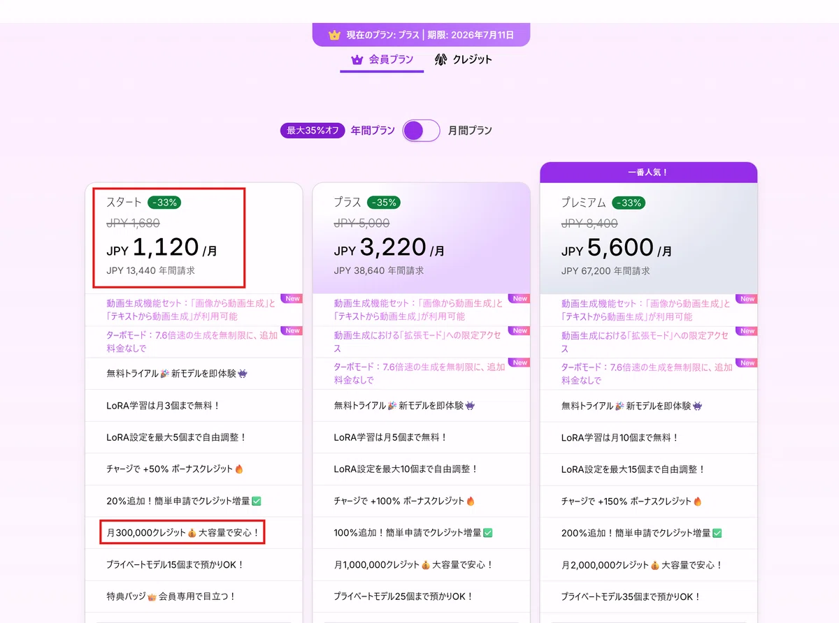839x623 pixels.
Task: Click LoRA設定を最大10個まで自由調整！ row
Action: point(421,469)
